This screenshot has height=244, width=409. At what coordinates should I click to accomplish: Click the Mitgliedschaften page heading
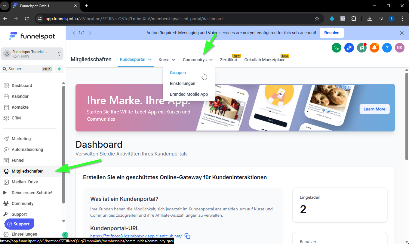tap(91, 59)
